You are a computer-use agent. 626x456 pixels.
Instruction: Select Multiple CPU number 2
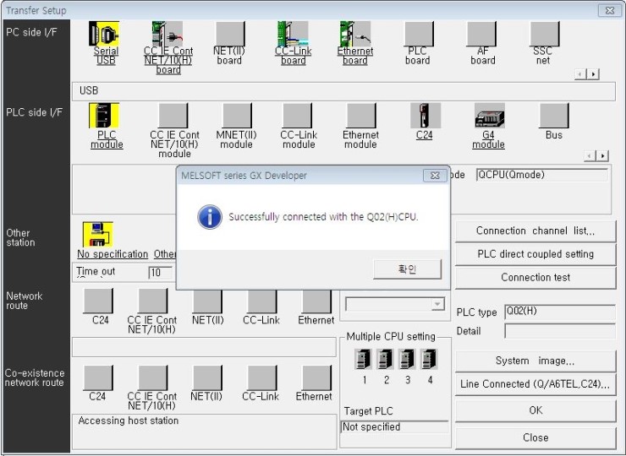point(385,359)
